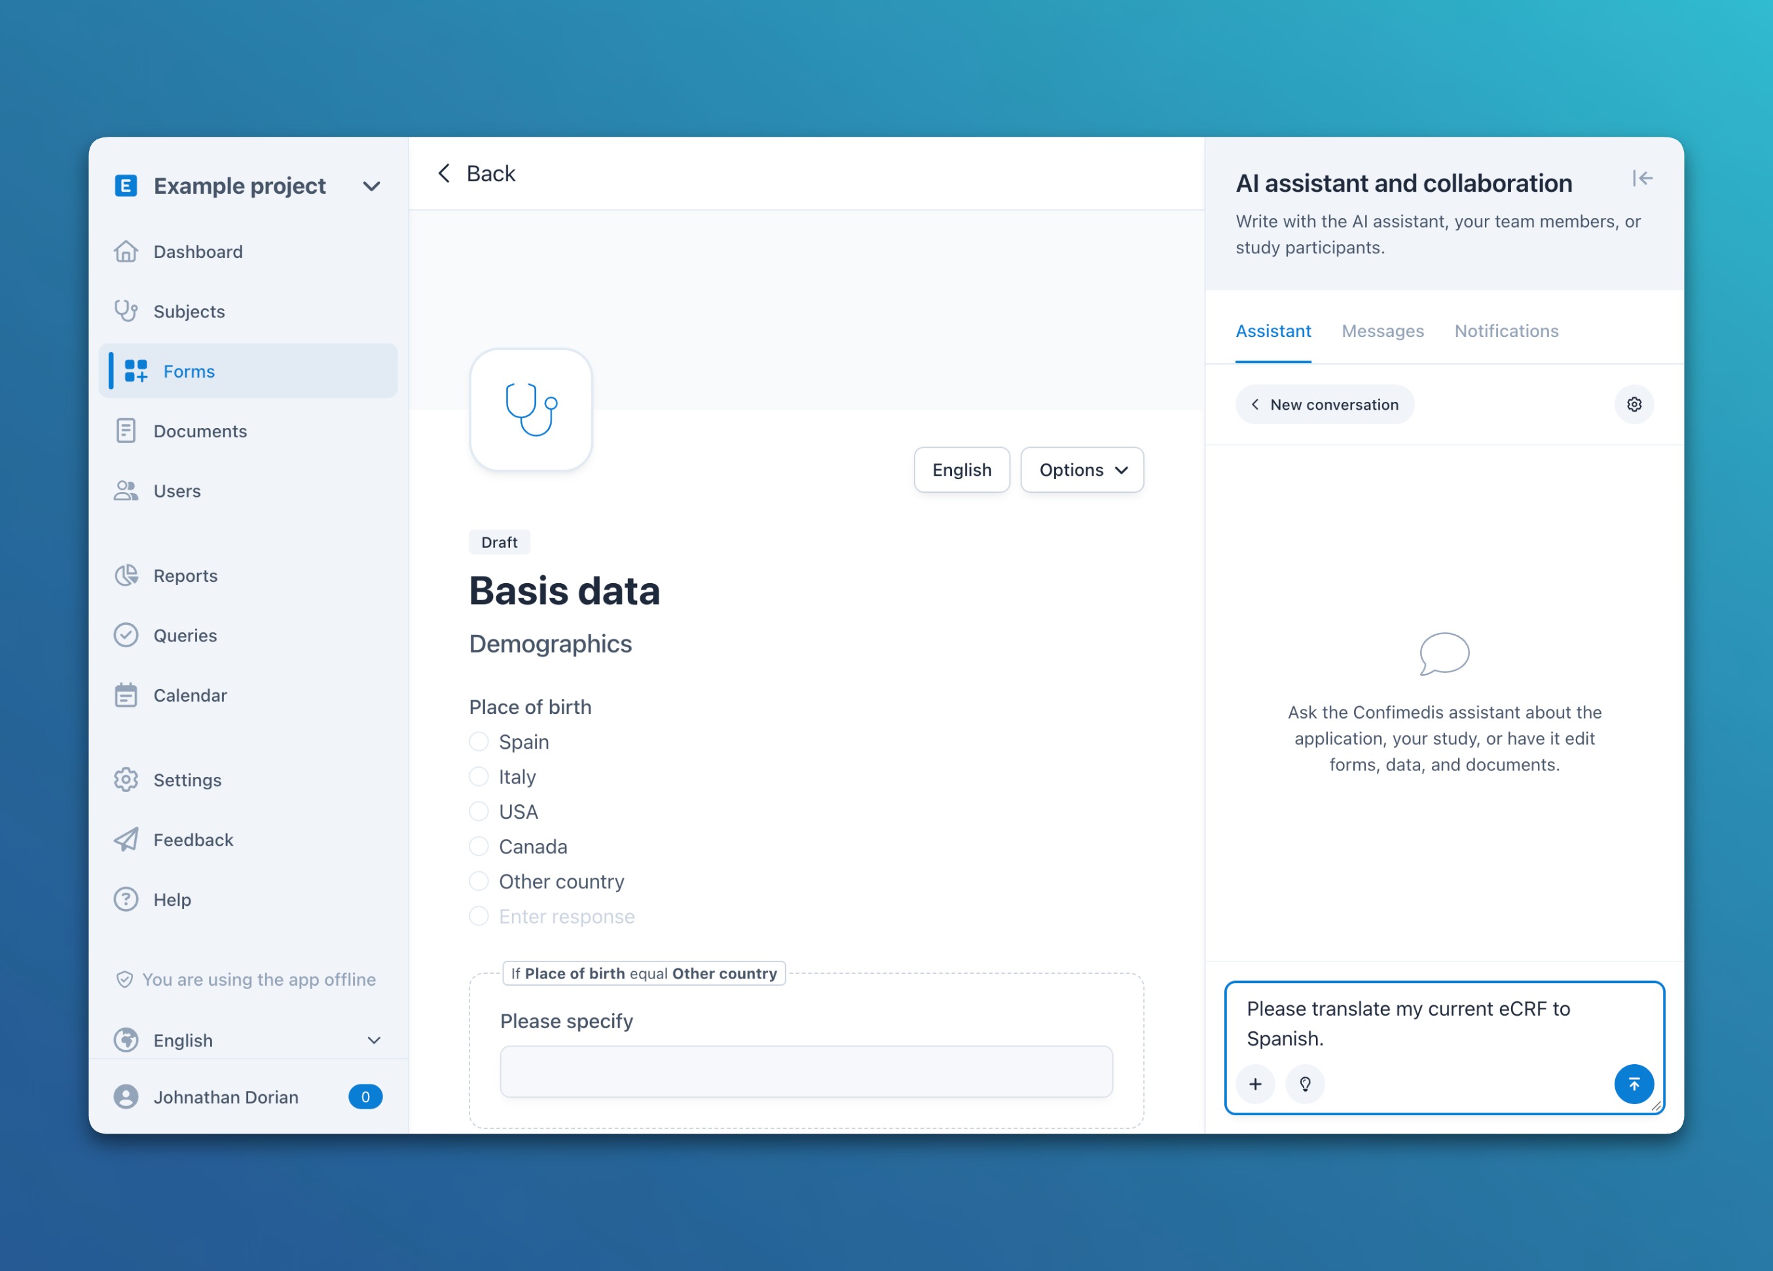Select the Other country radio option
The width and height of the screenshot is (1773, 1271).
point(479,881)
